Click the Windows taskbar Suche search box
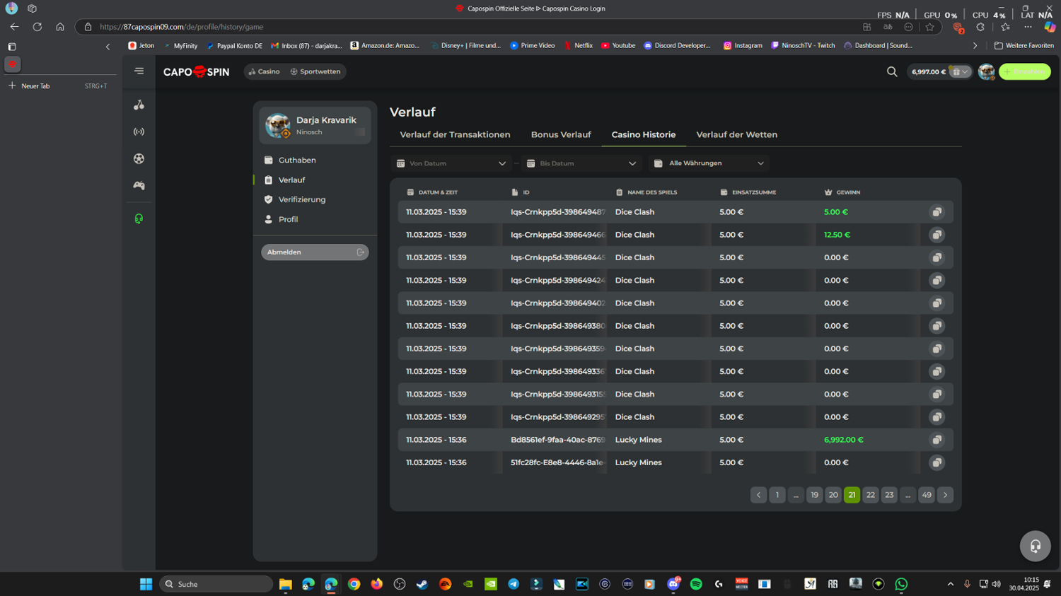 pyautogui.click(x=216, y=584)
